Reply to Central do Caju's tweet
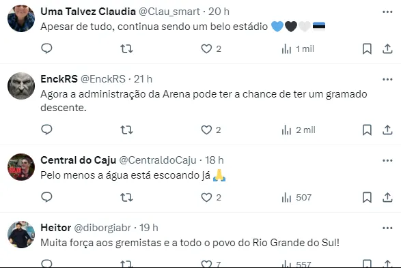Screen dimensions: 401x268 (46, 197)
